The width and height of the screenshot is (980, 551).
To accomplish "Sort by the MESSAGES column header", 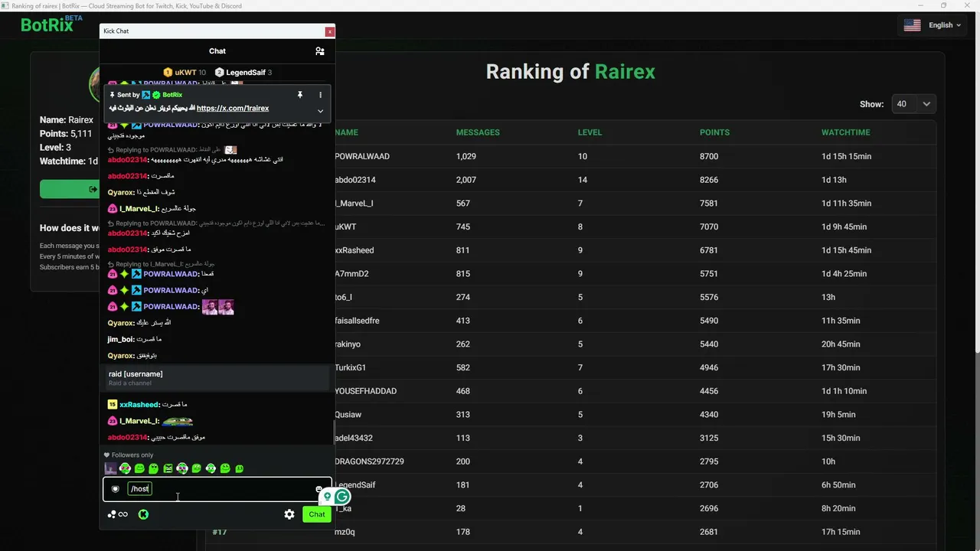I will click(x=478, y=132).
